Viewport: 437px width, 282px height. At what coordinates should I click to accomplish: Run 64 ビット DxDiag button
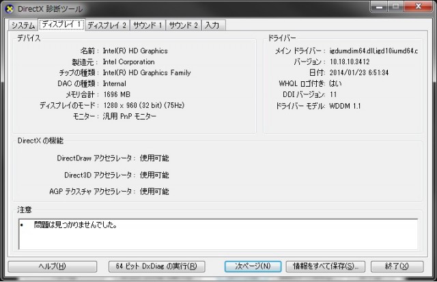(x=156, y=266)
